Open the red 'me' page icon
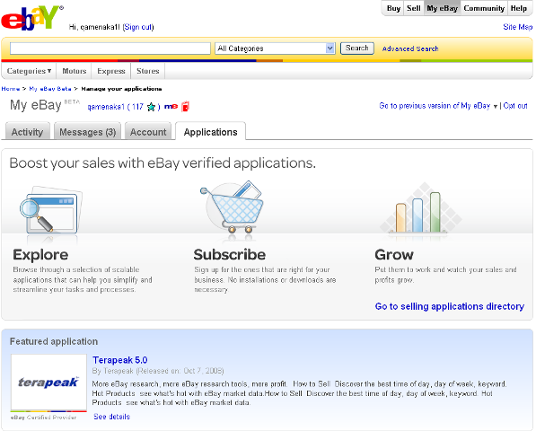The width and height of the screenshot is (536, 431). (x=171, y=106)
